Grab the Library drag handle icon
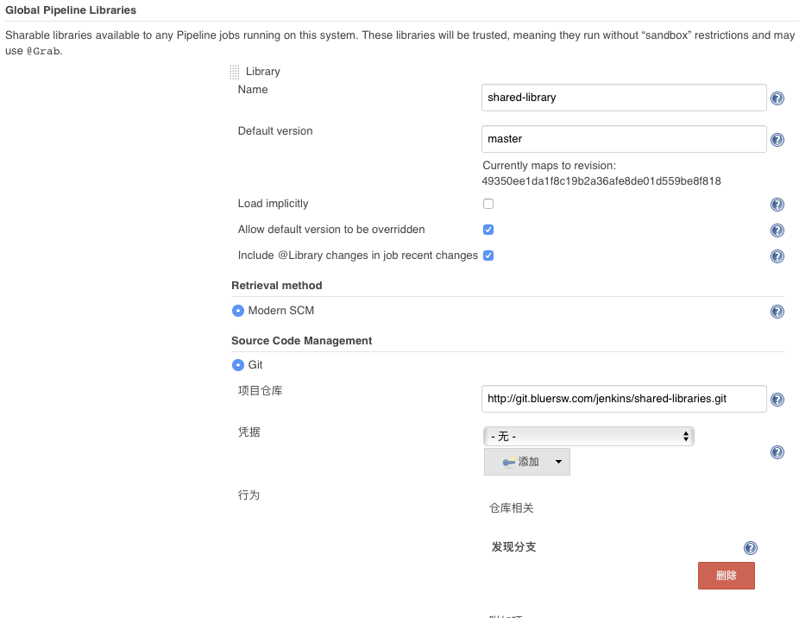Screen dimensions: 799x618 [235, 72]
